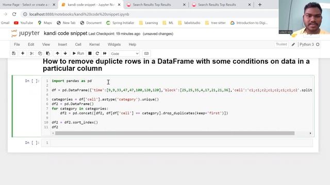The height and width of the screenshot is (185, 330).
Task: Run the selected cell
Action: click(78, 53)
